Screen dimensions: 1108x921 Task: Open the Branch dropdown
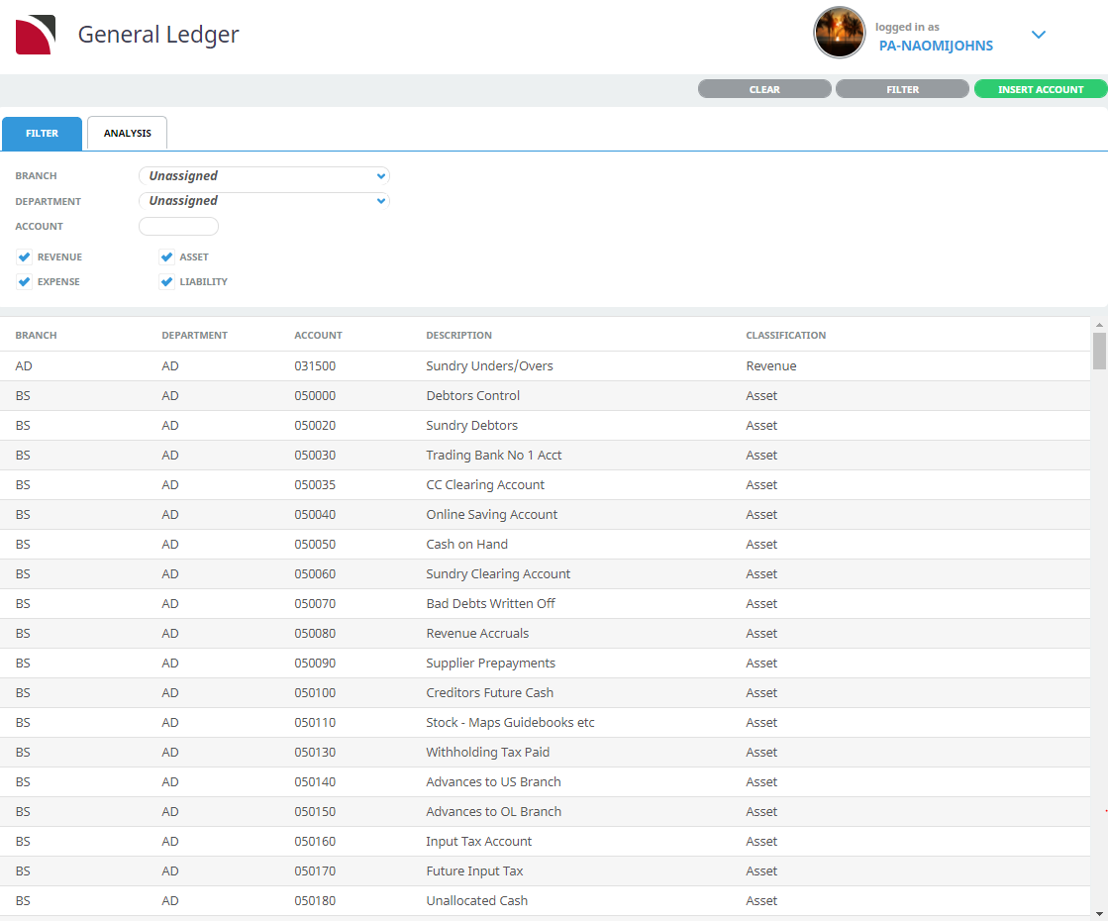264,176
